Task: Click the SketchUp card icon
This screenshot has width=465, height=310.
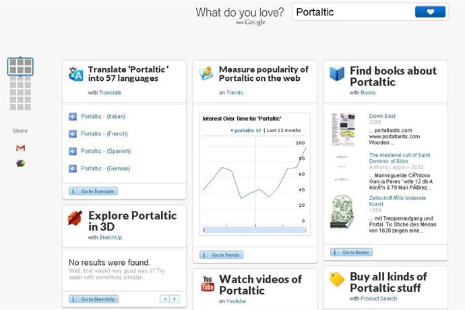Action: point(75,218)
